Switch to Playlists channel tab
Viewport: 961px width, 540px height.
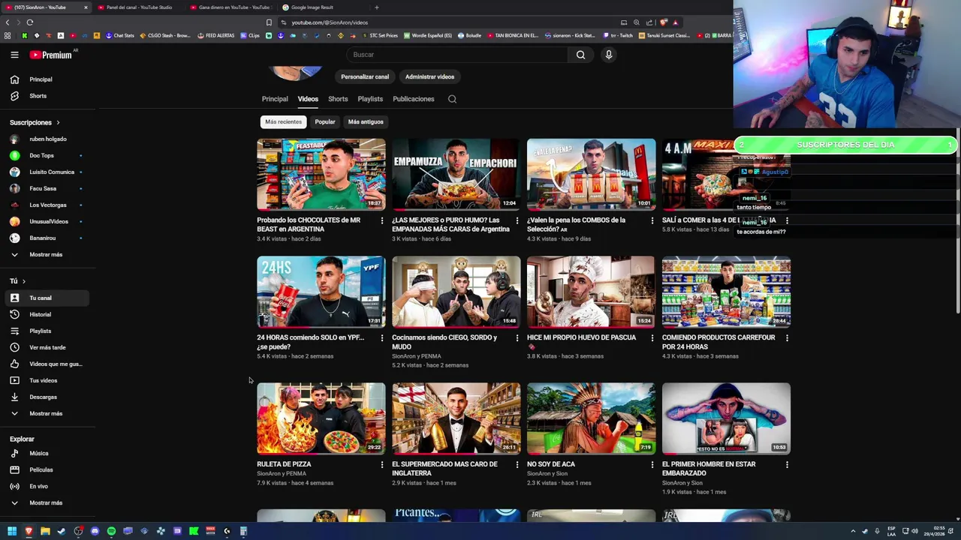[x=370, y=99]
